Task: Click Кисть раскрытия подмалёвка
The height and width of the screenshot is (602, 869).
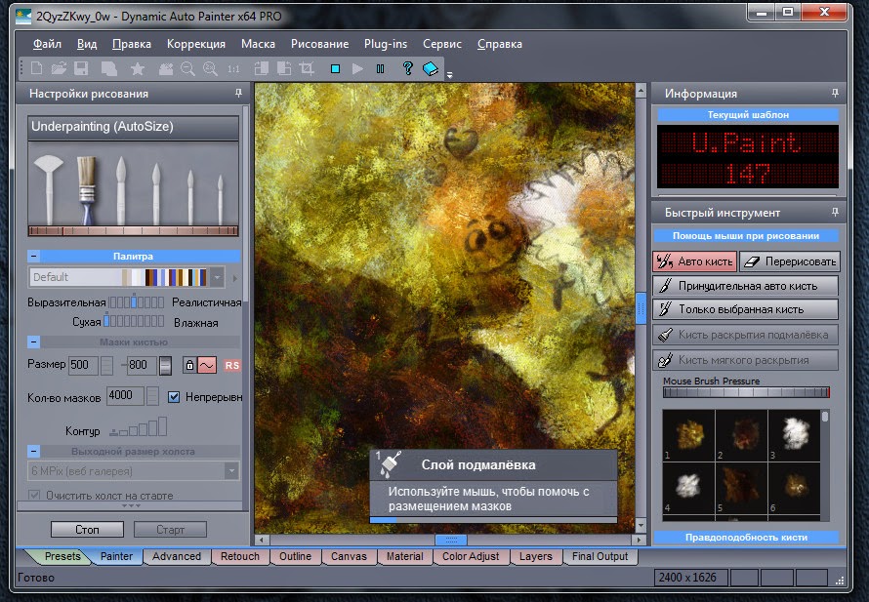Action: 745,335
